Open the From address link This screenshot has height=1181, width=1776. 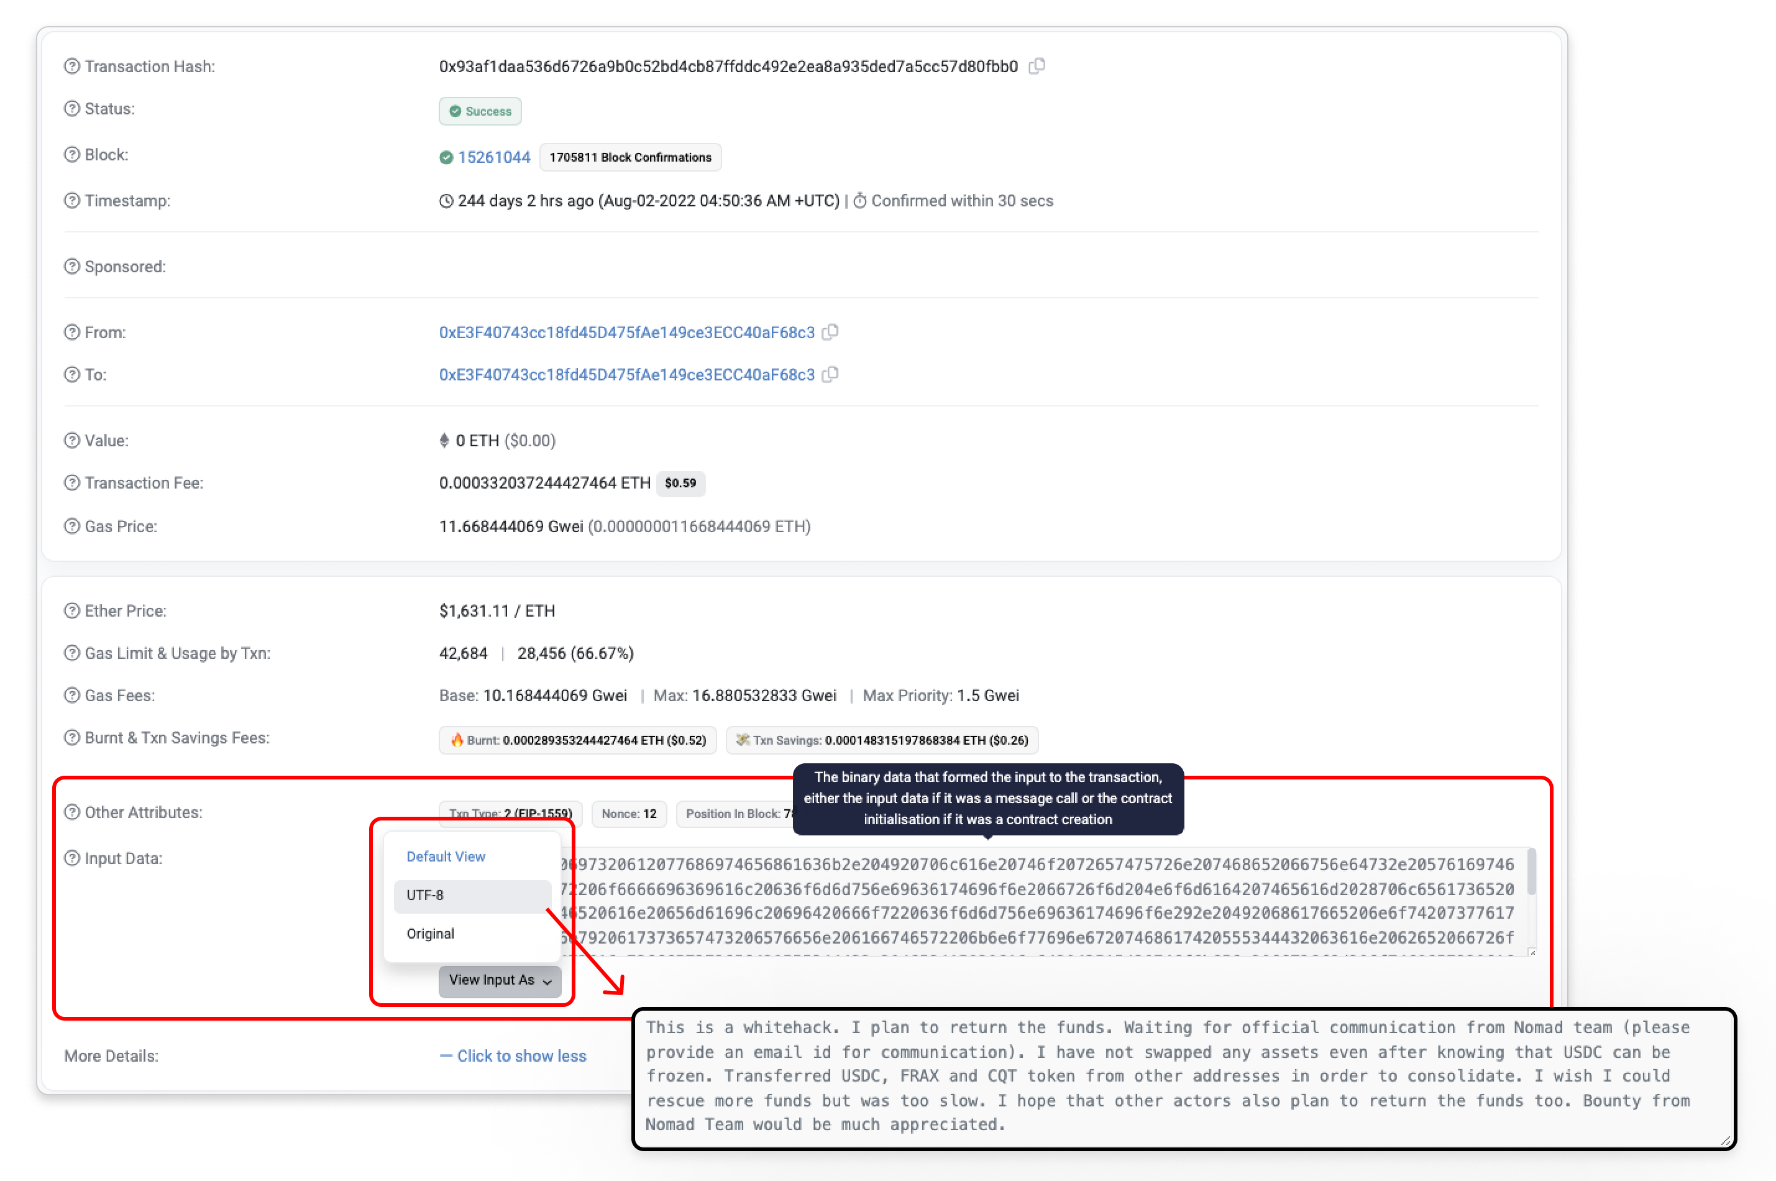tap(626, 332)
